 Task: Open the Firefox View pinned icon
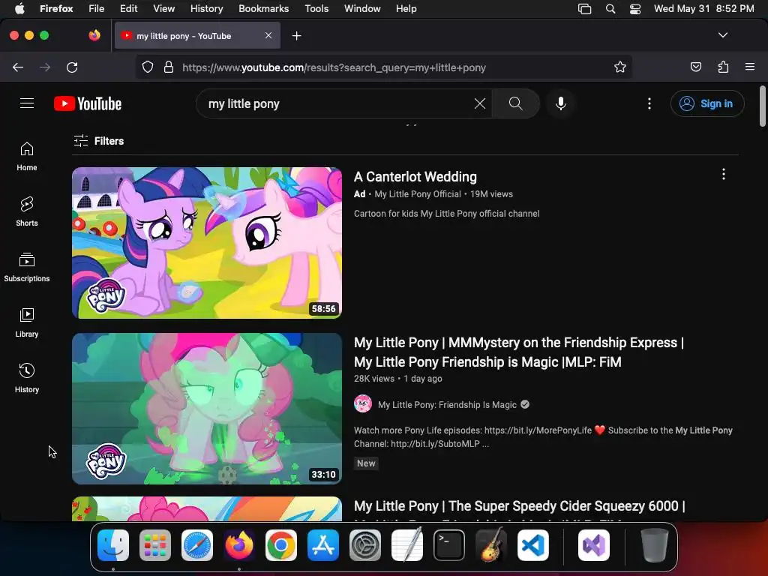pos(94,35)
